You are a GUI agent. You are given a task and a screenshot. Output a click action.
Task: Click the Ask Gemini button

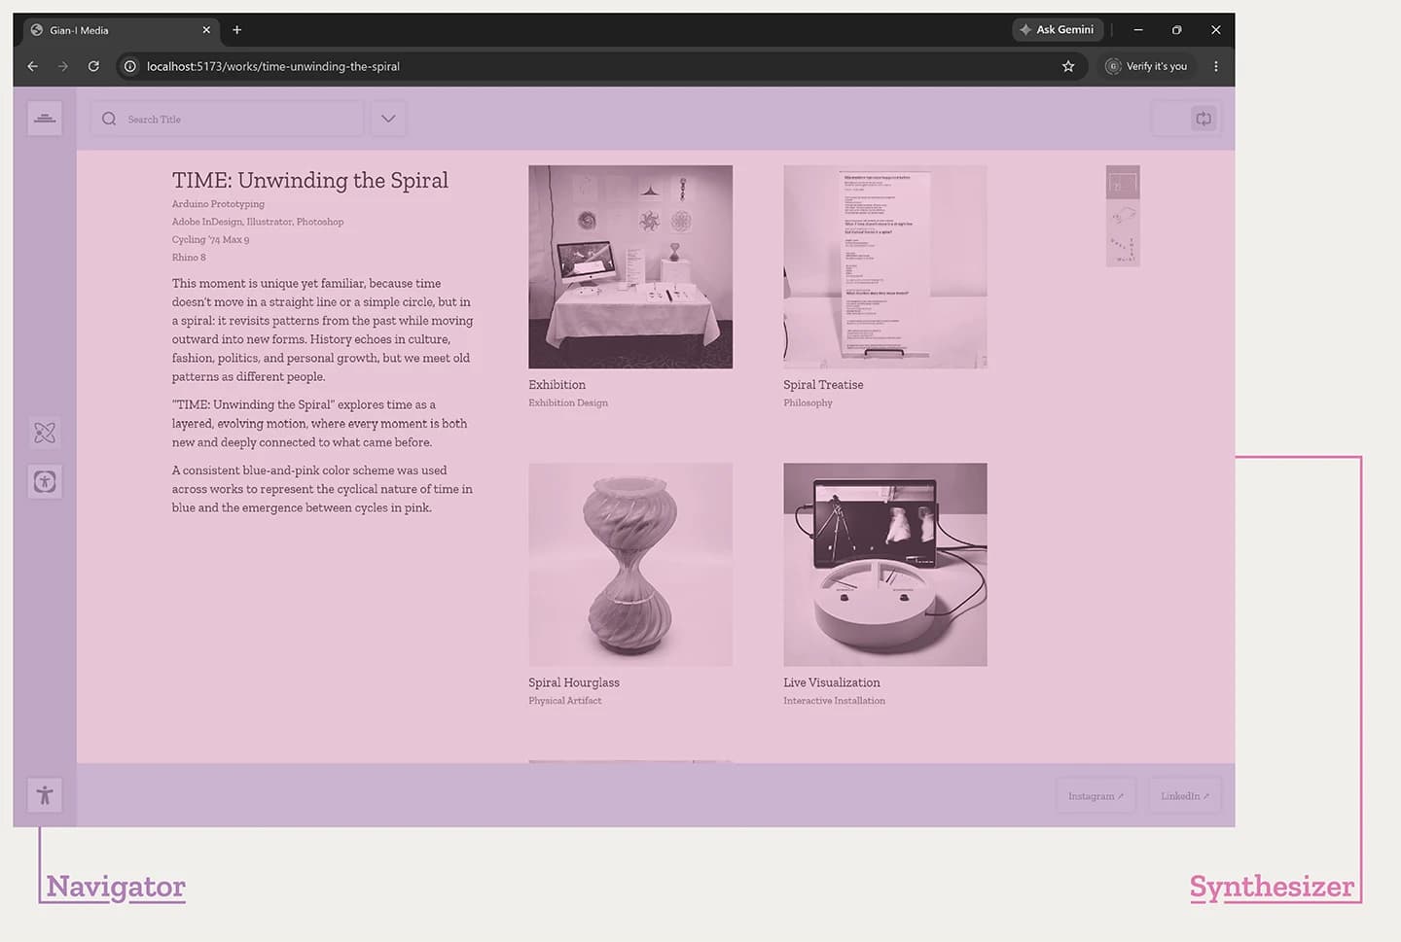tap(1058, 30)
